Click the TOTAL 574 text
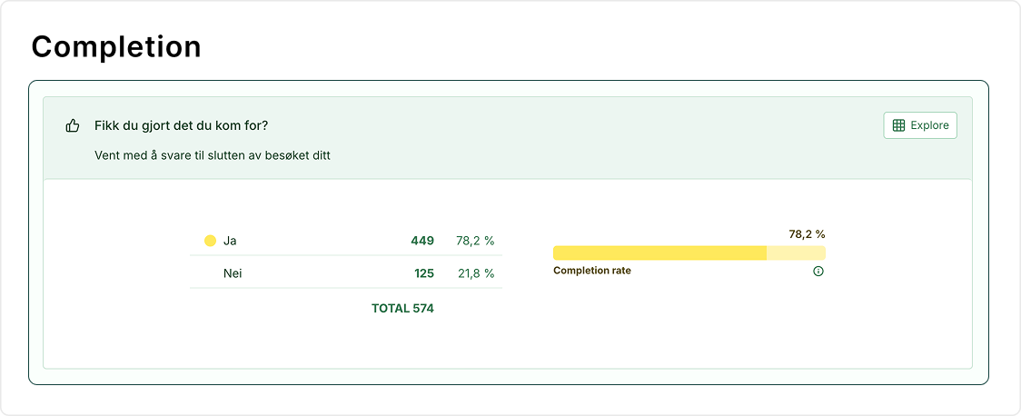The width and height of the screenshot is (1021, 416). click(x=402, y=309)
